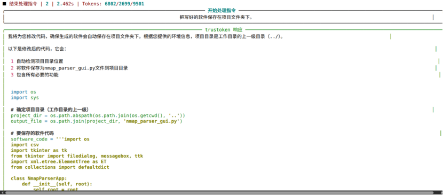Click 'import xml.etree.ElementTree as ET' line
The width and height of the screenshot is (443, 195).
(x=59, y=162)
